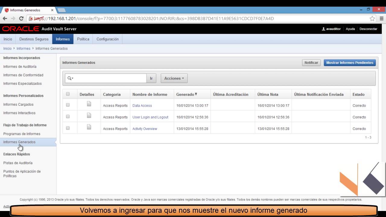Open Informes de Conformidad in sidebar

[23, 75]
